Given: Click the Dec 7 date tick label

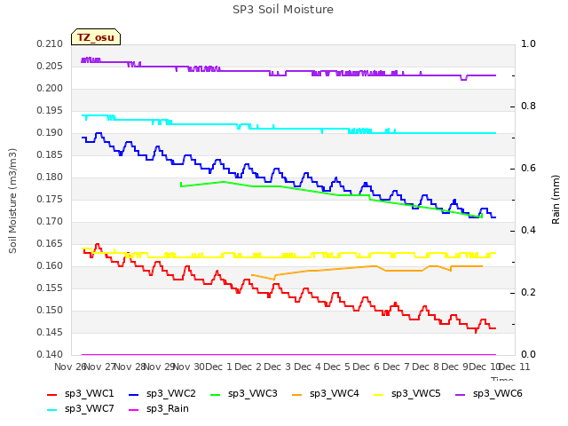Looking at the screenshot, I should 396,367.
